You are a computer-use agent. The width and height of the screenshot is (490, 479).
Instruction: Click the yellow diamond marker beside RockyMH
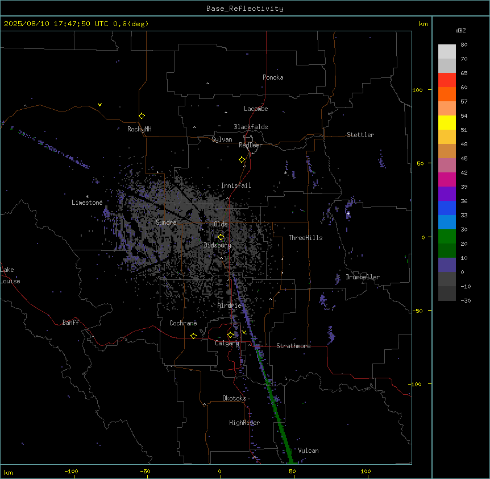tap(142, 115)
